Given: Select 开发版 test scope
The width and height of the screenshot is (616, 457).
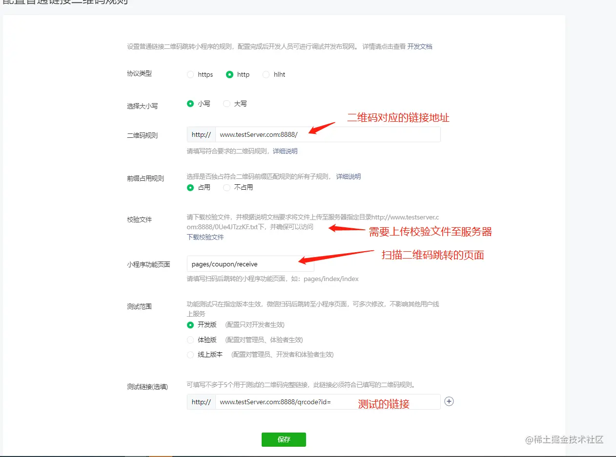Looking at the screenshot, I should tap(190, 325).
